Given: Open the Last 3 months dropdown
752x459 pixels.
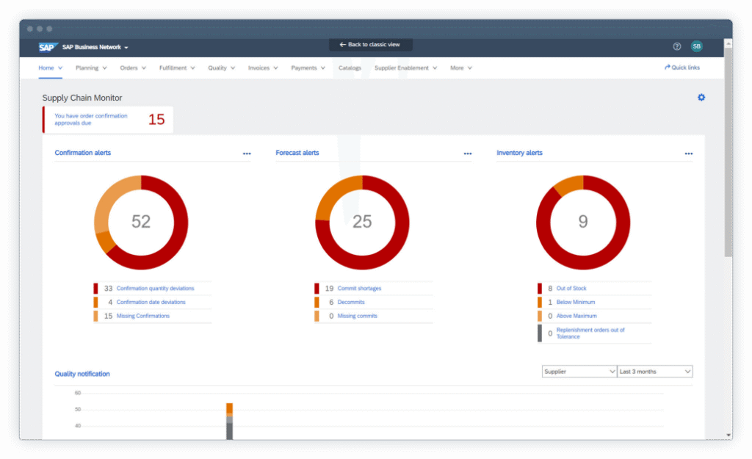Looking at the screenshot, I should 654,372.
